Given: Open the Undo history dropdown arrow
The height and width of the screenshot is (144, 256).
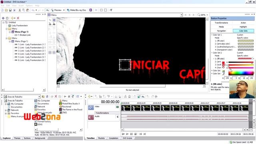Looking at the screenshot, I should click(x=36, y=10).
